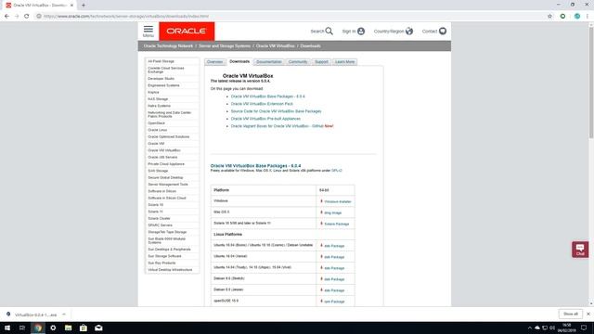
Task: Open SPARC Servers in sidebar
Action: click(160, 225)
